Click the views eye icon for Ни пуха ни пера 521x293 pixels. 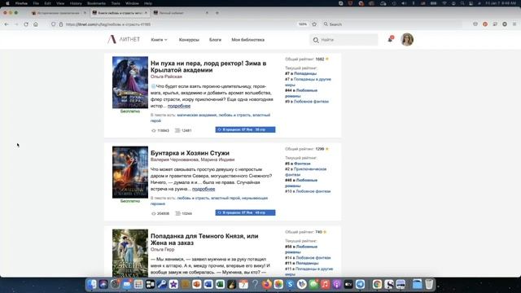pyautogui.click(x=154, y=130)
